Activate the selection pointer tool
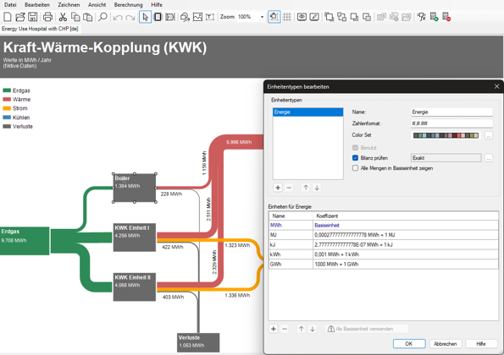This screenshot has width=504, height=355. [146, 17]
